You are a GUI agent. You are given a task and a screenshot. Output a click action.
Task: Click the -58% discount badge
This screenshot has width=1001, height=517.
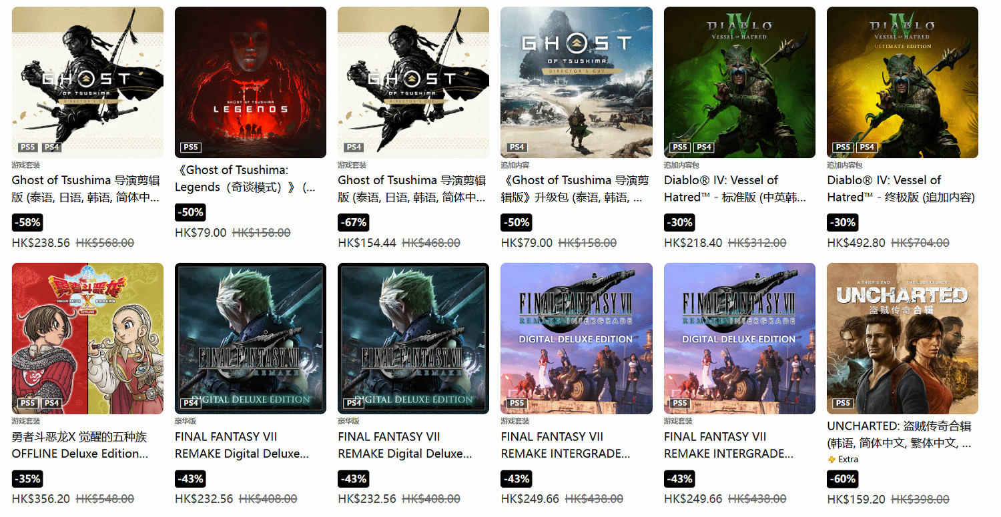[x=27, y=222]
